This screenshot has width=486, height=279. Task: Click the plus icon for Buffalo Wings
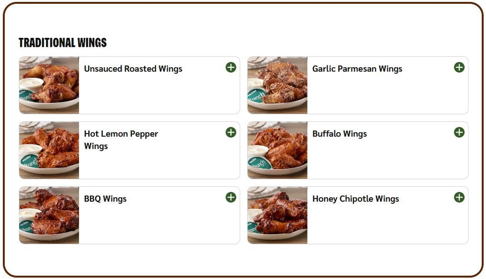459,133
